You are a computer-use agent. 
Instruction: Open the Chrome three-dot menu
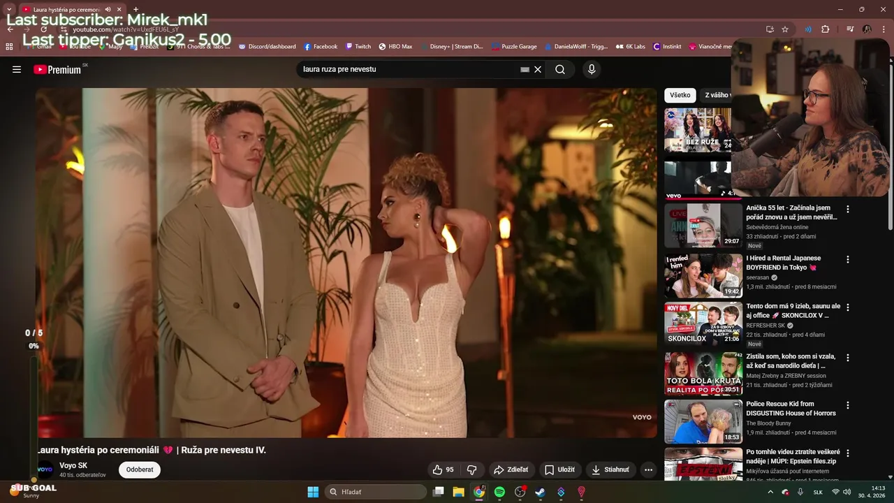[884, 29]
